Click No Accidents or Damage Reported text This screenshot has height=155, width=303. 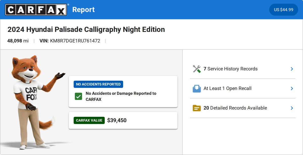click(121, 96)
